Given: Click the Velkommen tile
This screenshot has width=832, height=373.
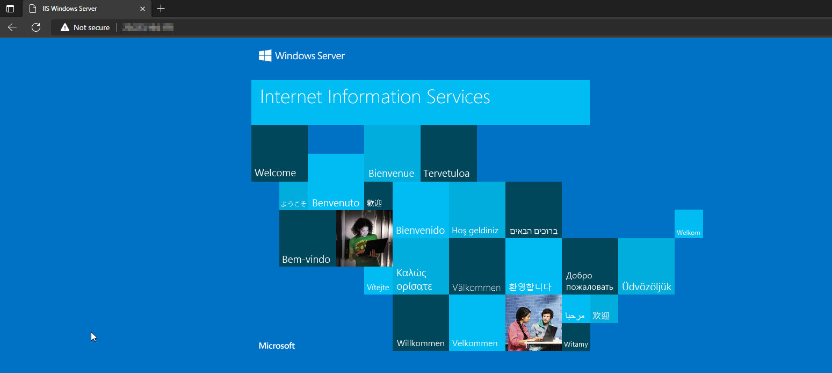Looking at the screenshot, I should (477, 322).
